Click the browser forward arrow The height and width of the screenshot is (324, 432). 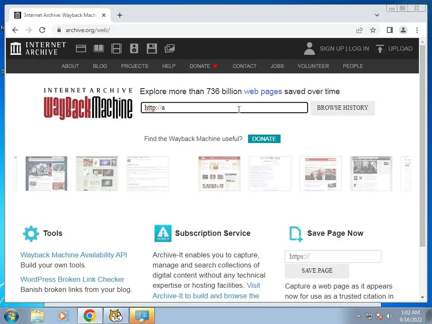(x=29, y=30)
